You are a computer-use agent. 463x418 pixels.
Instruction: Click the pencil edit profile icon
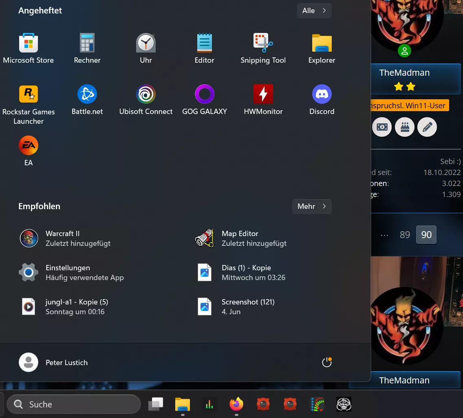(427, 127)
